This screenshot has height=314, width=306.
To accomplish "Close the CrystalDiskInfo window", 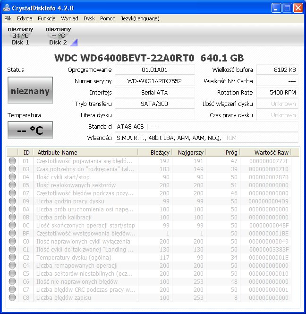I will [x=298, y=8].
